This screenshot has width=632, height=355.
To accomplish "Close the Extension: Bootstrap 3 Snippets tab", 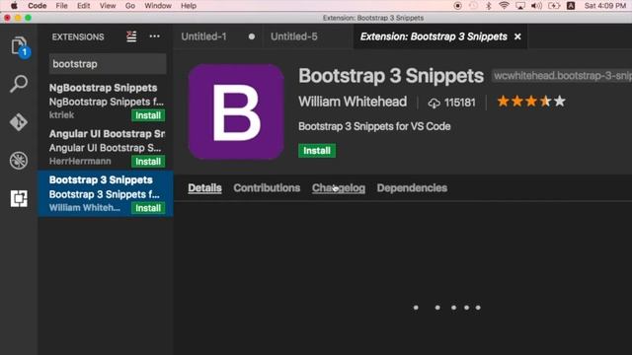I will (517, 36).
